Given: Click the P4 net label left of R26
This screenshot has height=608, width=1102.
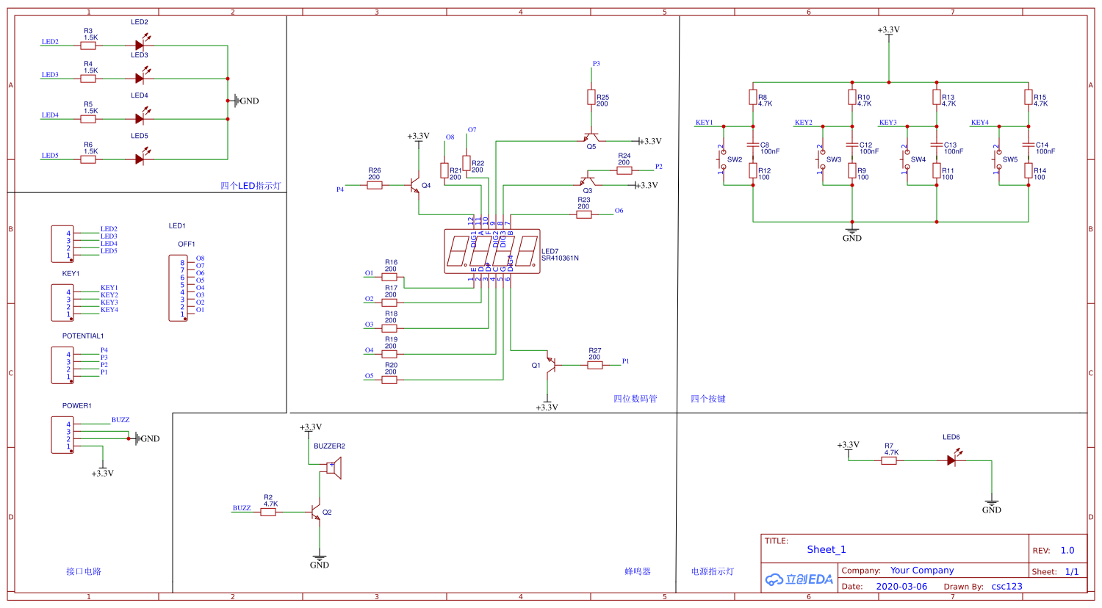Looking at the screenshot, I should coord(340,189).
